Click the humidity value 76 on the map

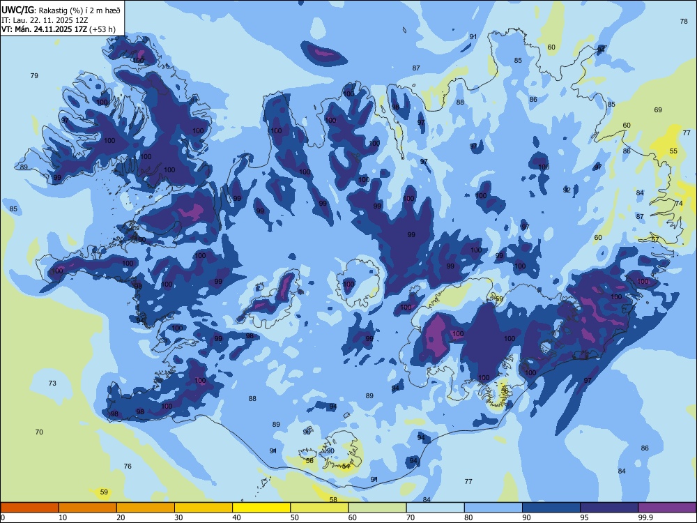pyautogui.click(x=128, y=466)
